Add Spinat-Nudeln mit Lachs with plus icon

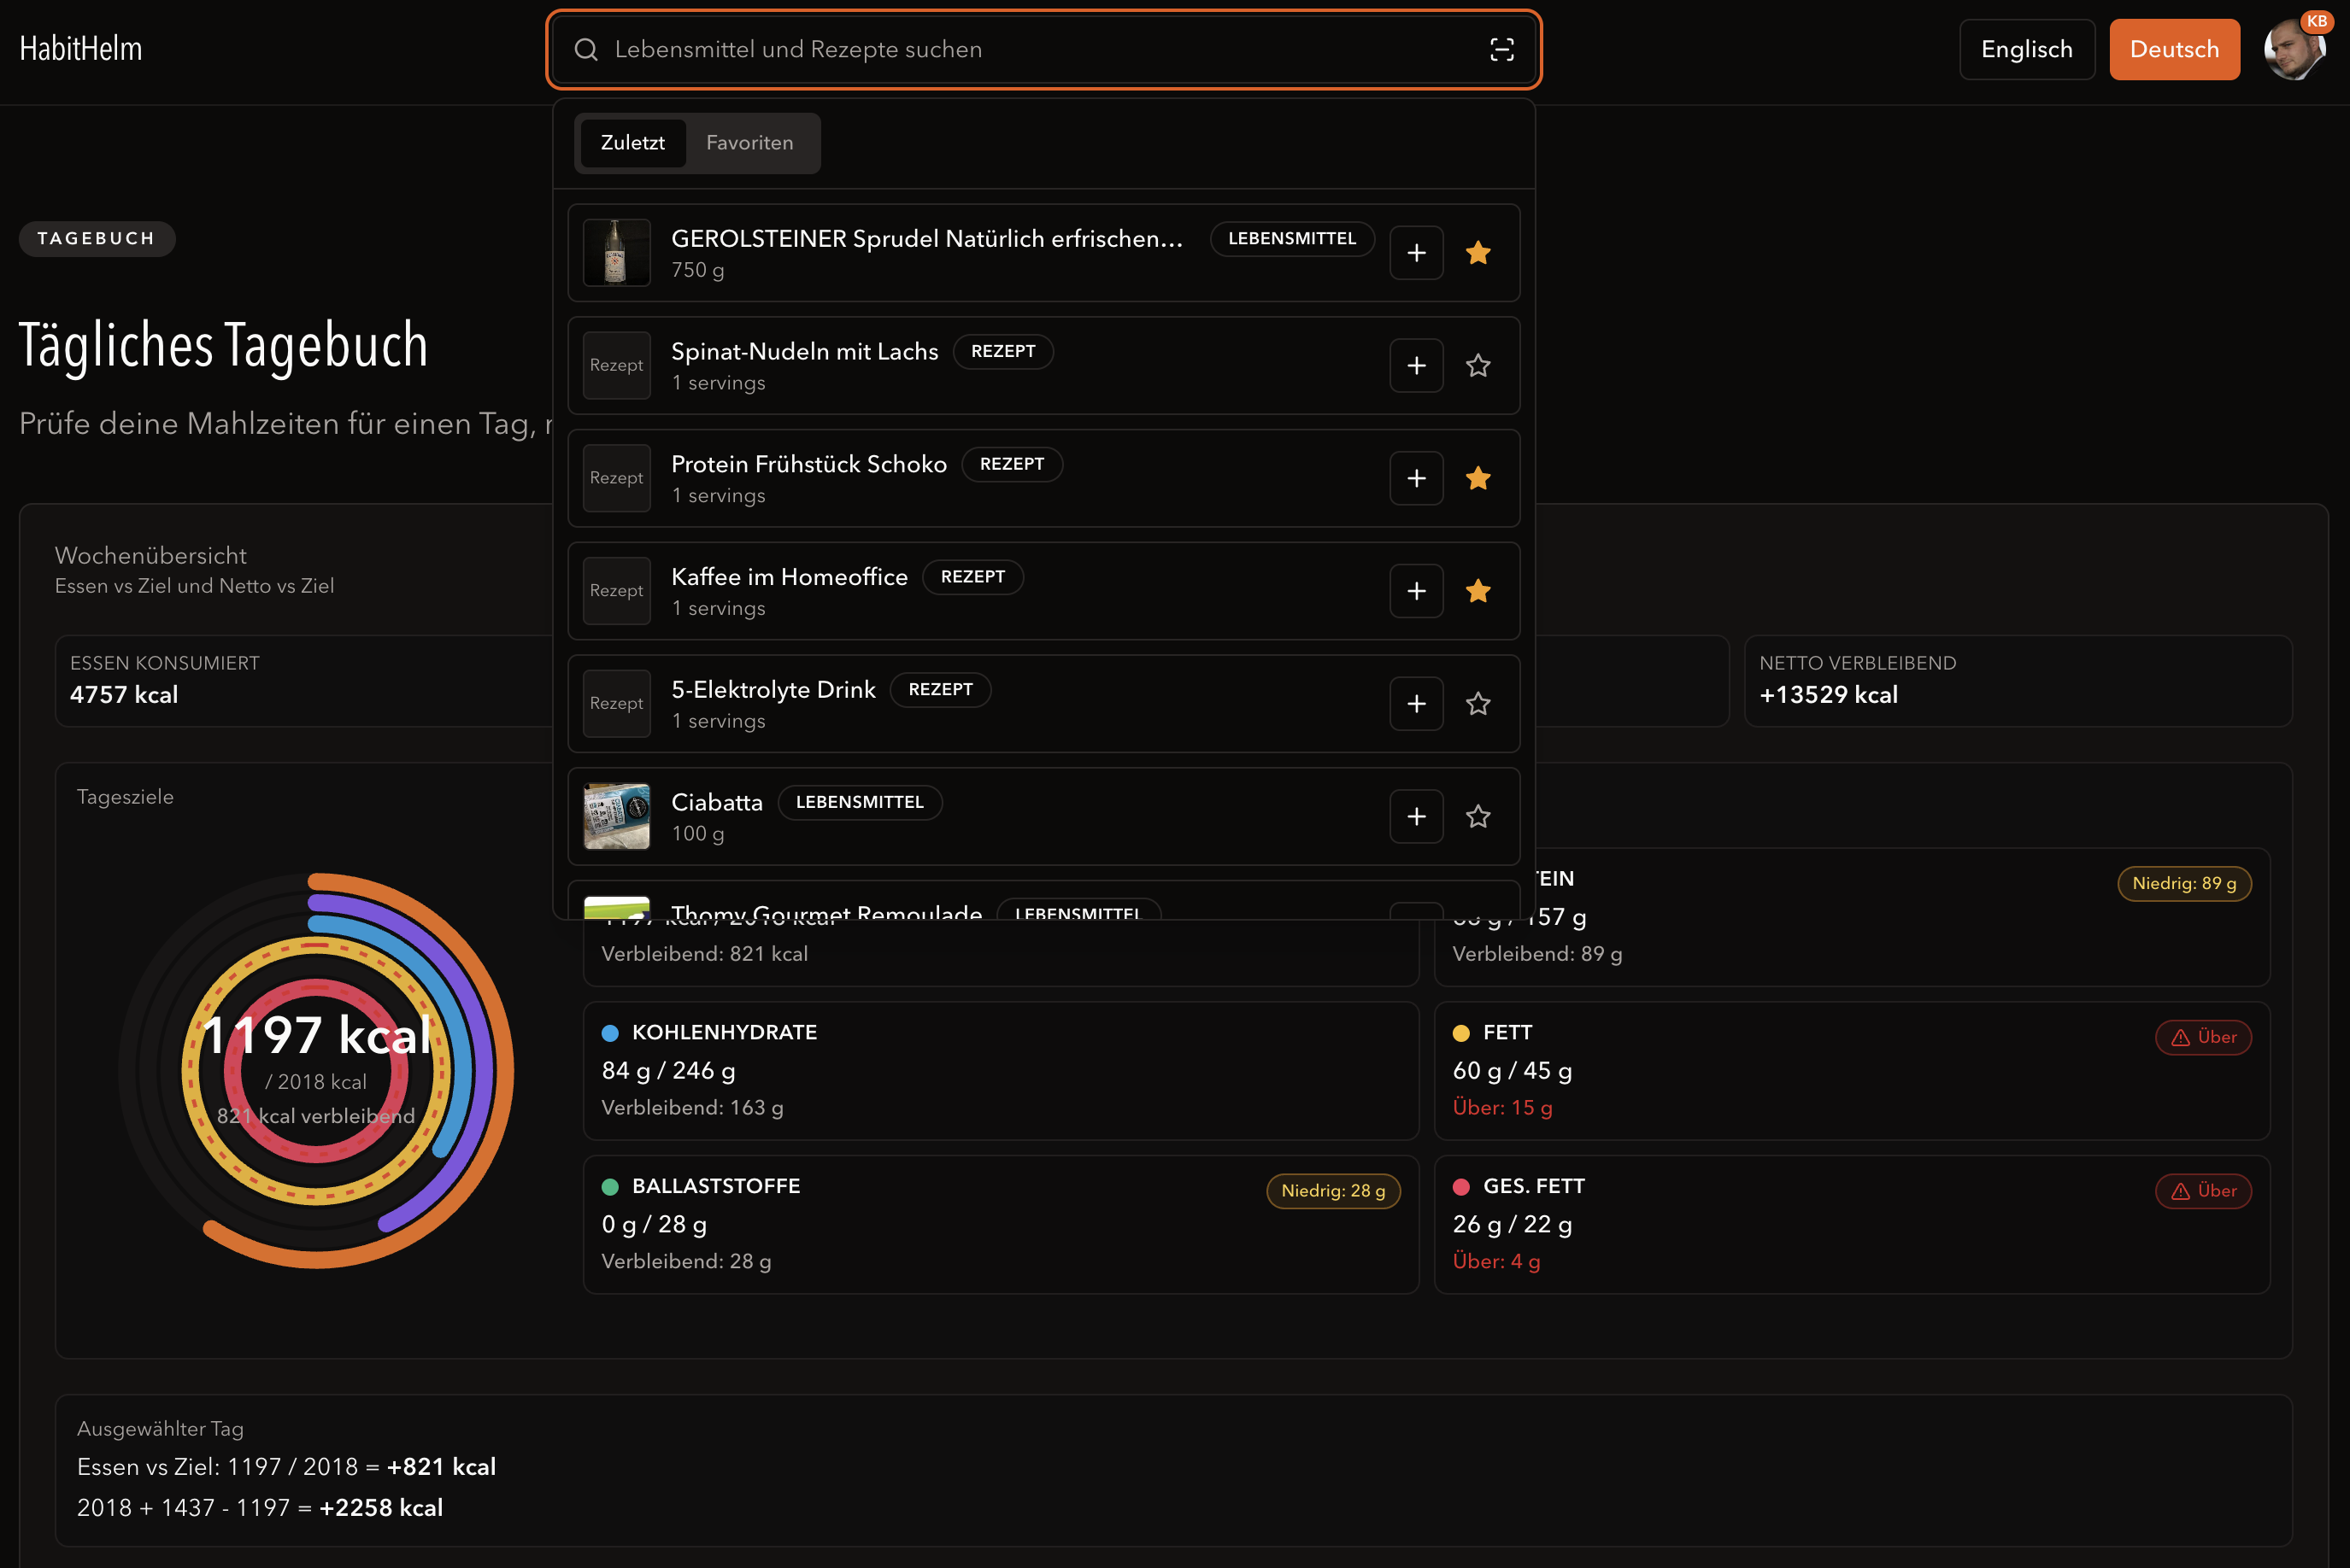tap(1416, 366)
